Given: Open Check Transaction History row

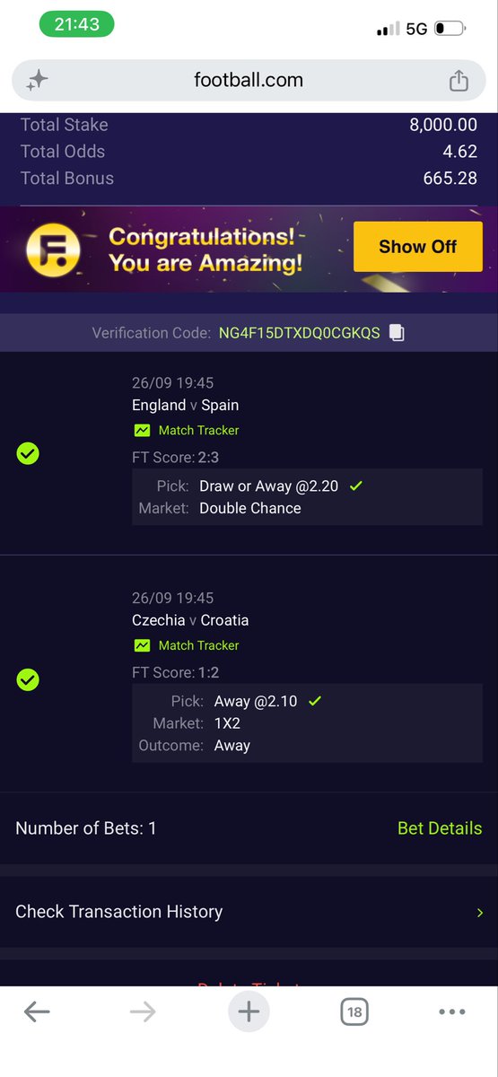Looking at the screenshot, I should coord(249,912).
